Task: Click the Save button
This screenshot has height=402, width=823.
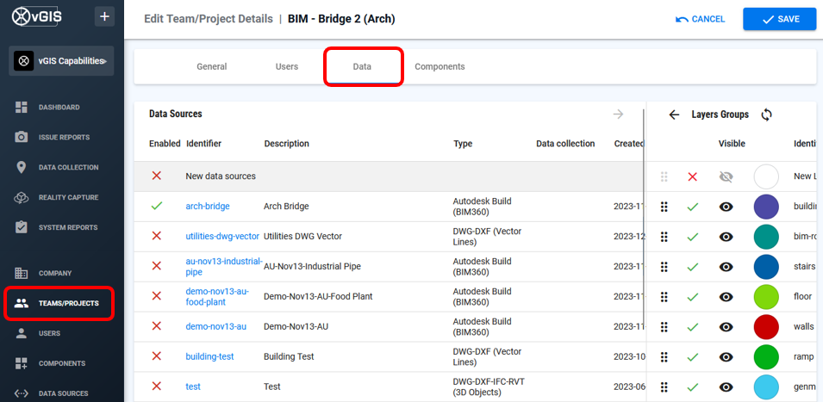Action: coord(779,20)
